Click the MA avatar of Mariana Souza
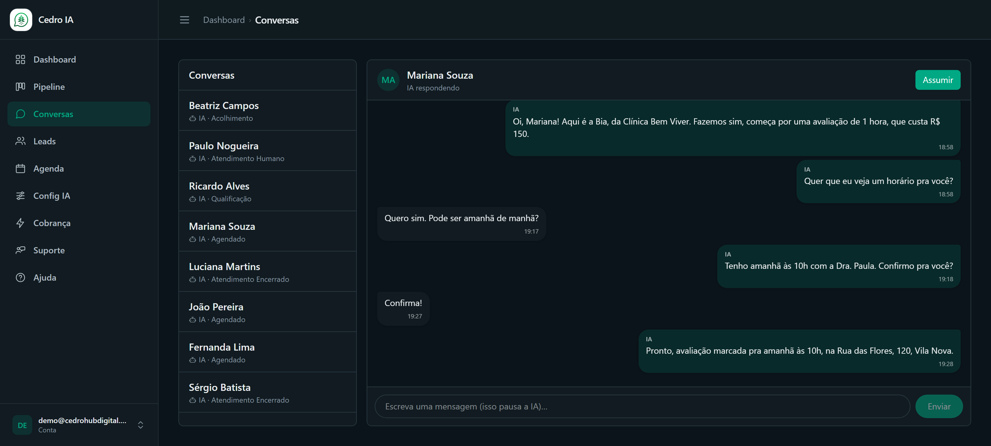This screenshot has width=991, height=446. 388,80
